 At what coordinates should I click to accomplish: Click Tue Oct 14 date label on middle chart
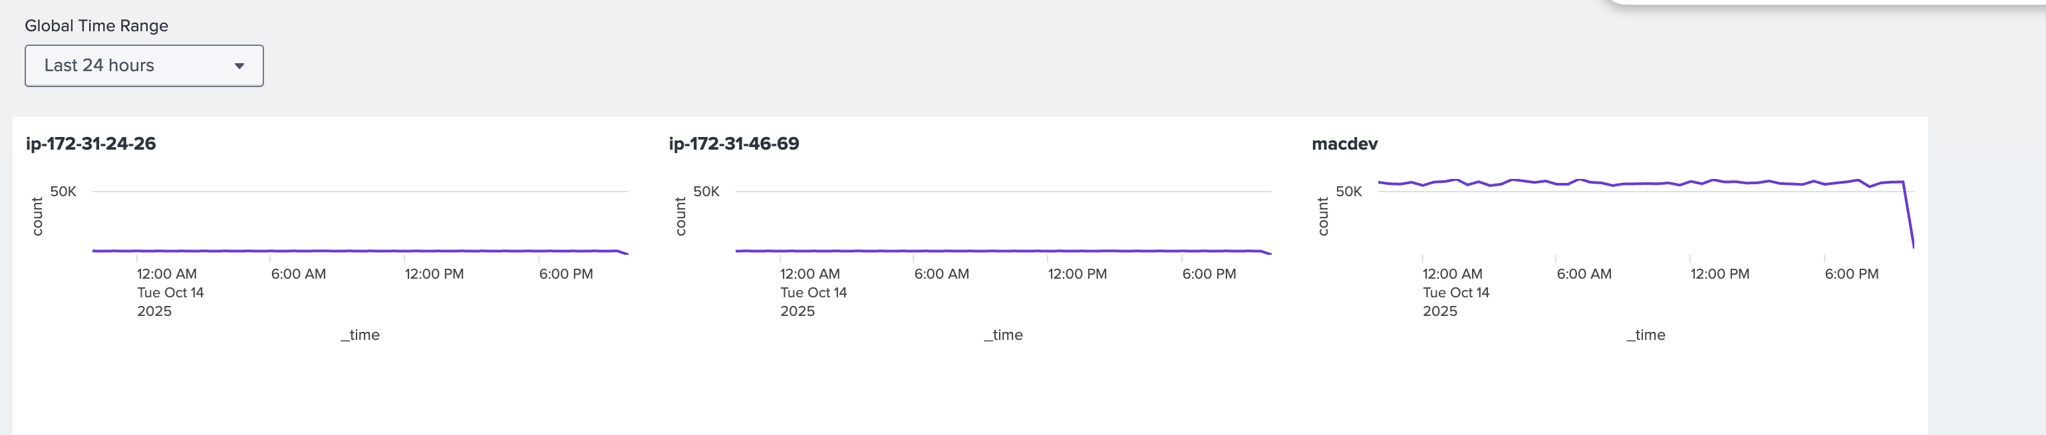pyautogui.click(x=813, y=293)
